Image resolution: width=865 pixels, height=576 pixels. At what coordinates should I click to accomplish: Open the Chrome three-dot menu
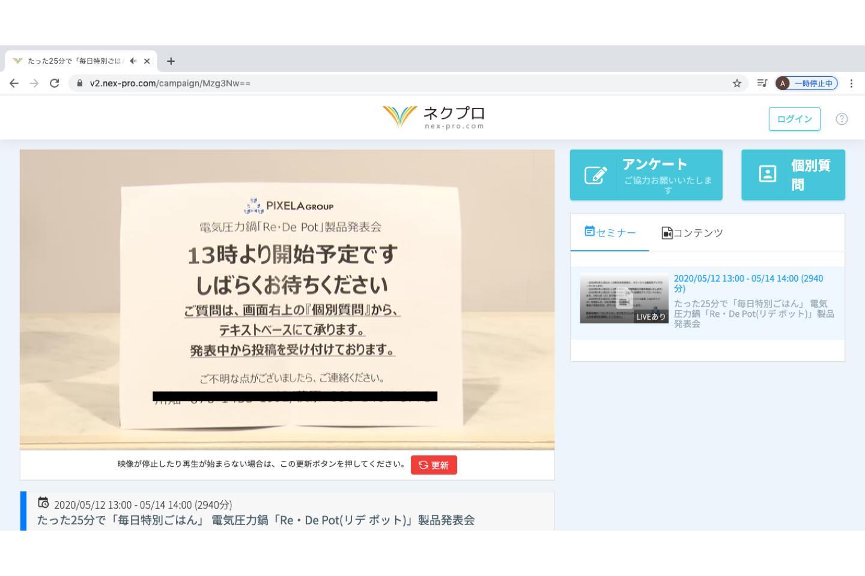[851, 83]
